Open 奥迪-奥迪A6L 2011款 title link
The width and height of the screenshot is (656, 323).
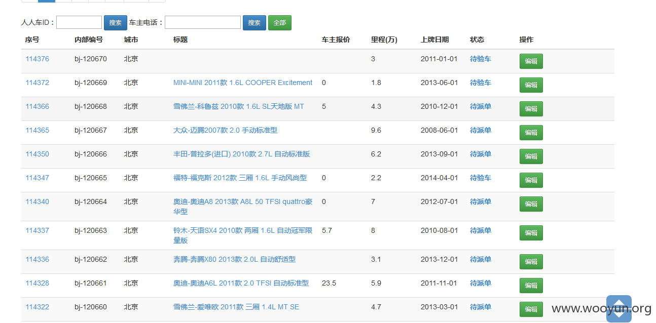click(241, 283)
